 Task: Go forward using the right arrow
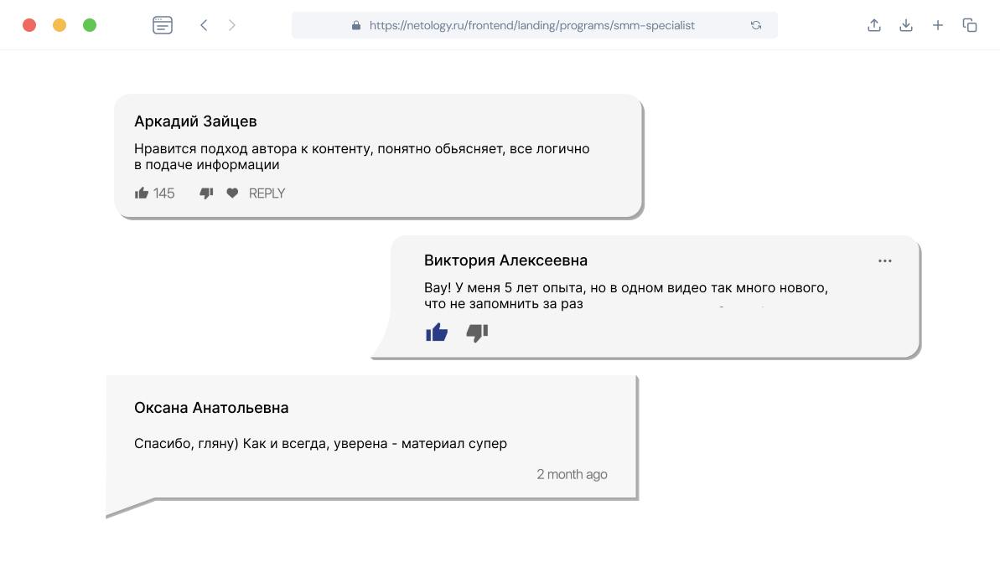pyautogui.click(x=232, y=25)
